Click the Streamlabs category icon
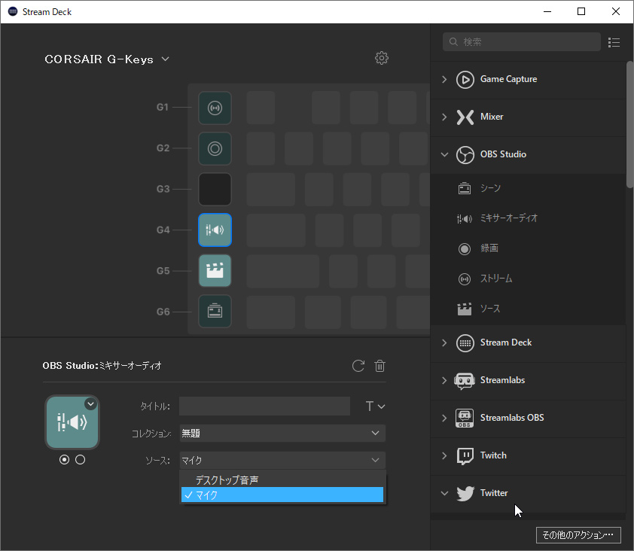 pos(464,381)
